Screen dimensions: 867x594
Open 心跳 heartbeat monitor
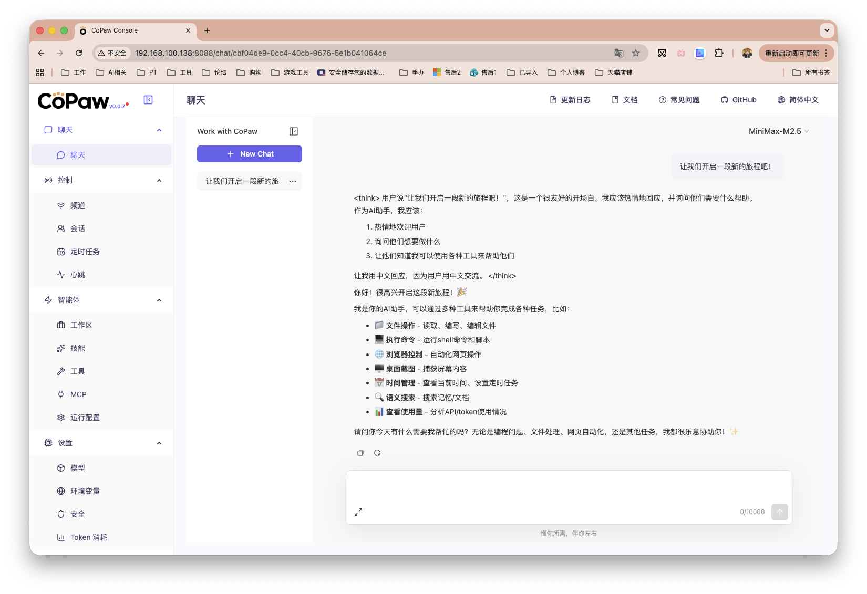pos(78,274)
